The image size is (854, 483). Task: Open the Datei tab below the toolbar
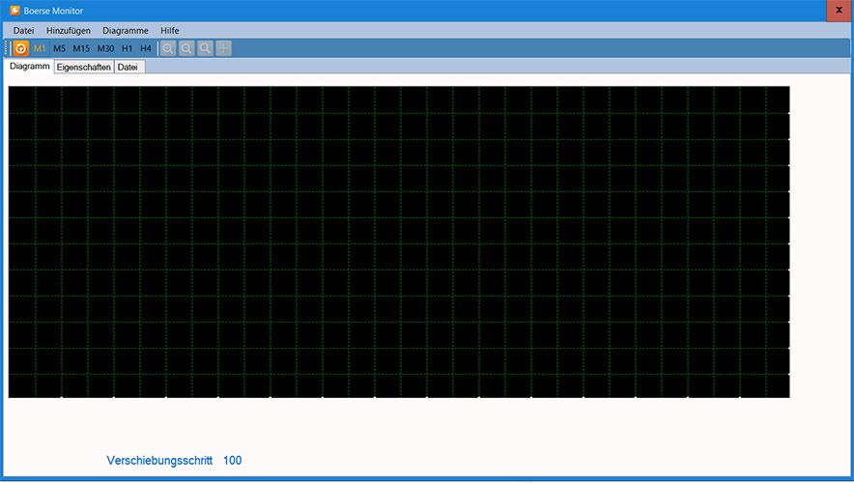pyautogui.click(x=128, y=68)
